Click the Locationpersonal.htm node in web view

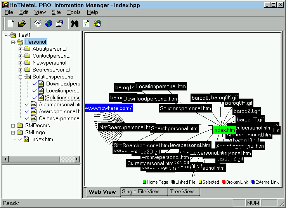(x=161, y=87)
